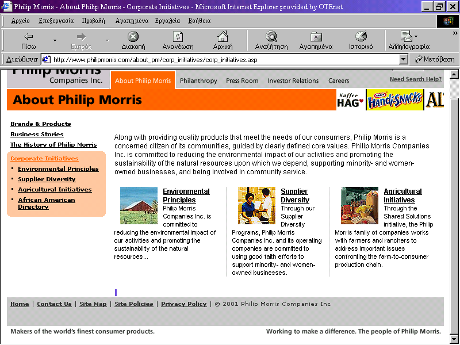Click the Site Policies footer link

(134, 304)
